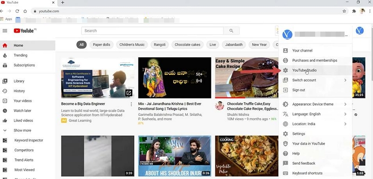Click the account avatar in top right
The width and height of the screenshot is (373, 179).
click(x=359, y=31)
